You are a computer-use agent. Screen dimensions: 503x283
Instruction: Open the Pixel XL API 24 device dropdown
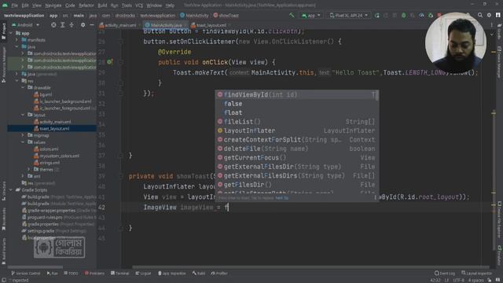(349, 15)
